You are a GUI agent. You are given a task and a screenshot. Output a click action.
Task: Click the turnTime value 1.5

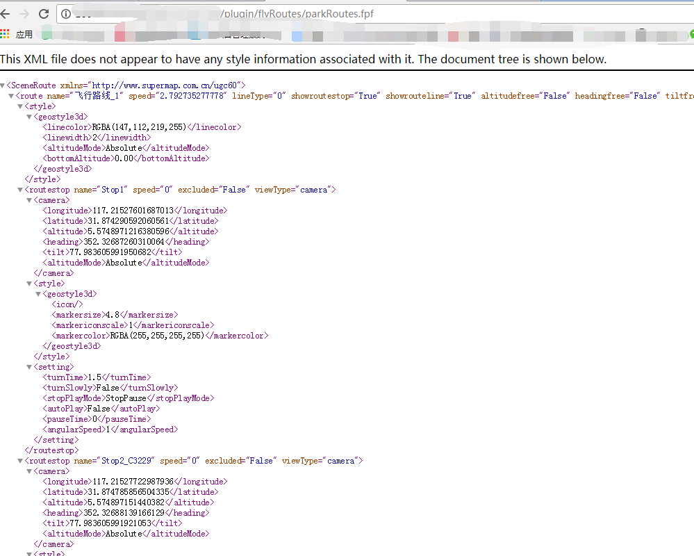pos(94,377)
